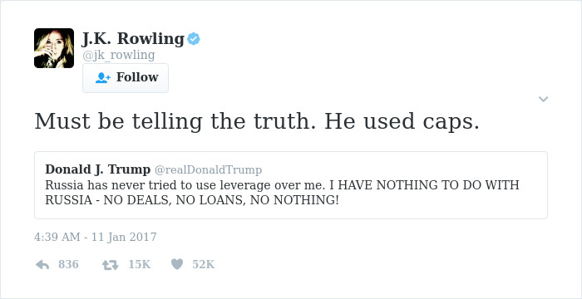Click the Follow button
582x299 pixels.
click(126, 78)
